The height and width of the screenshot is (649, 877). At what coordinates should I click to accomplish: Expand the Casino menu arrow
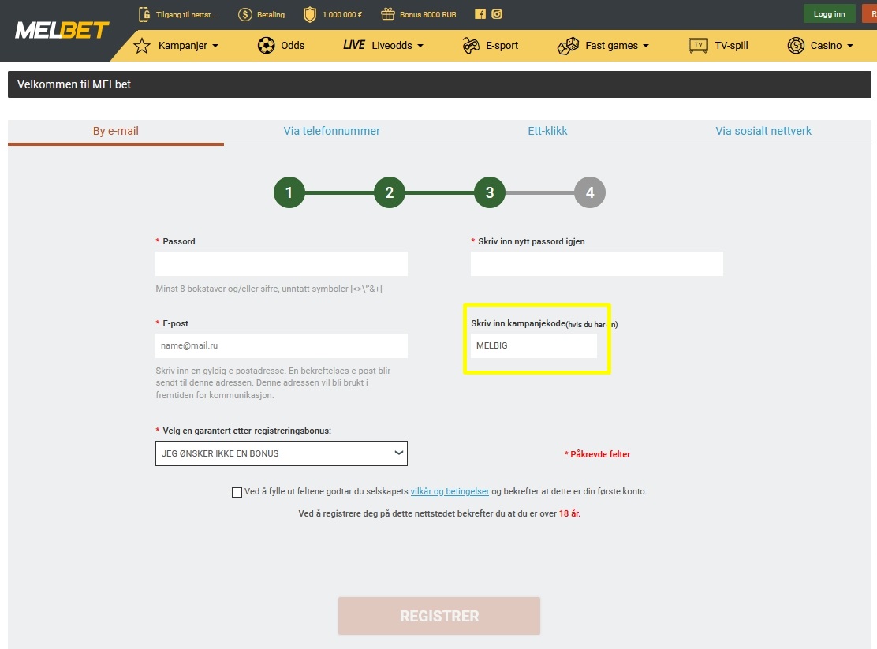point(850,46)
